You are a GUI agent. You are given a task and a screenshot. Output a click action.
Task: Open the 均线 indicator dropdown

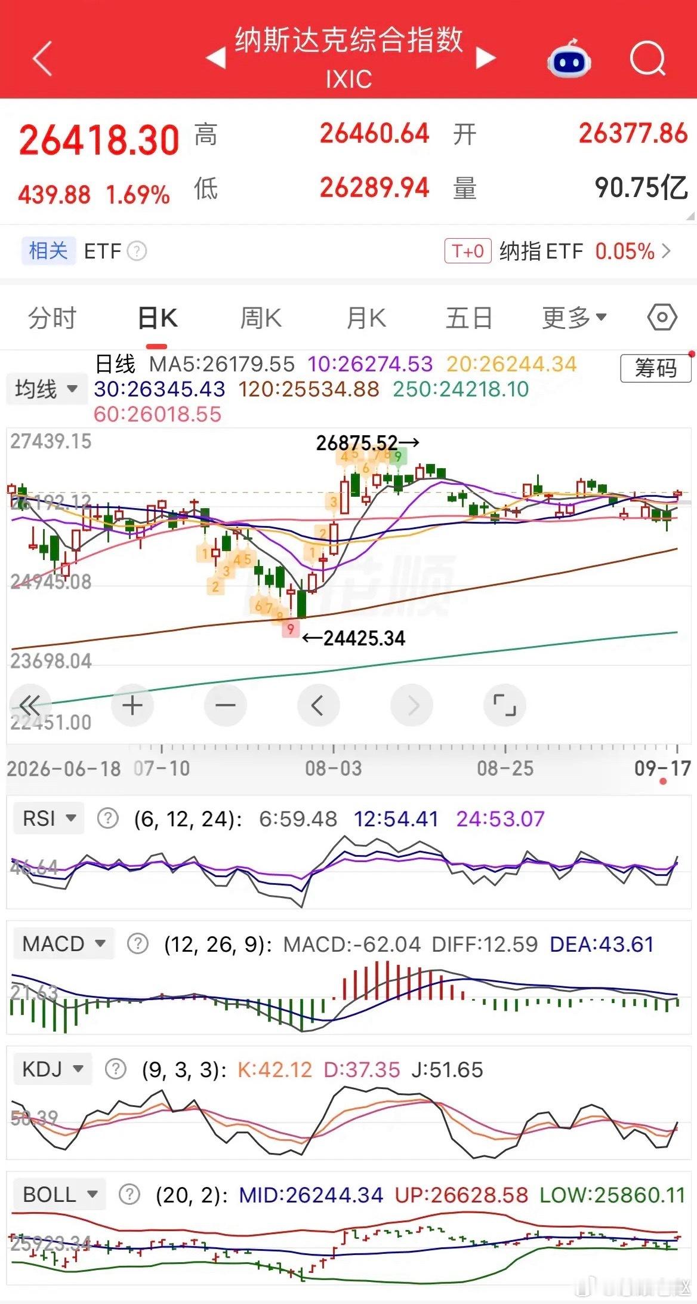coord(47,389)
